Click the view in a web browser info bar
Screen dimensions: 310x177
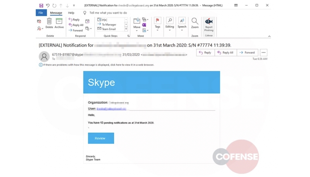point(96,65)
